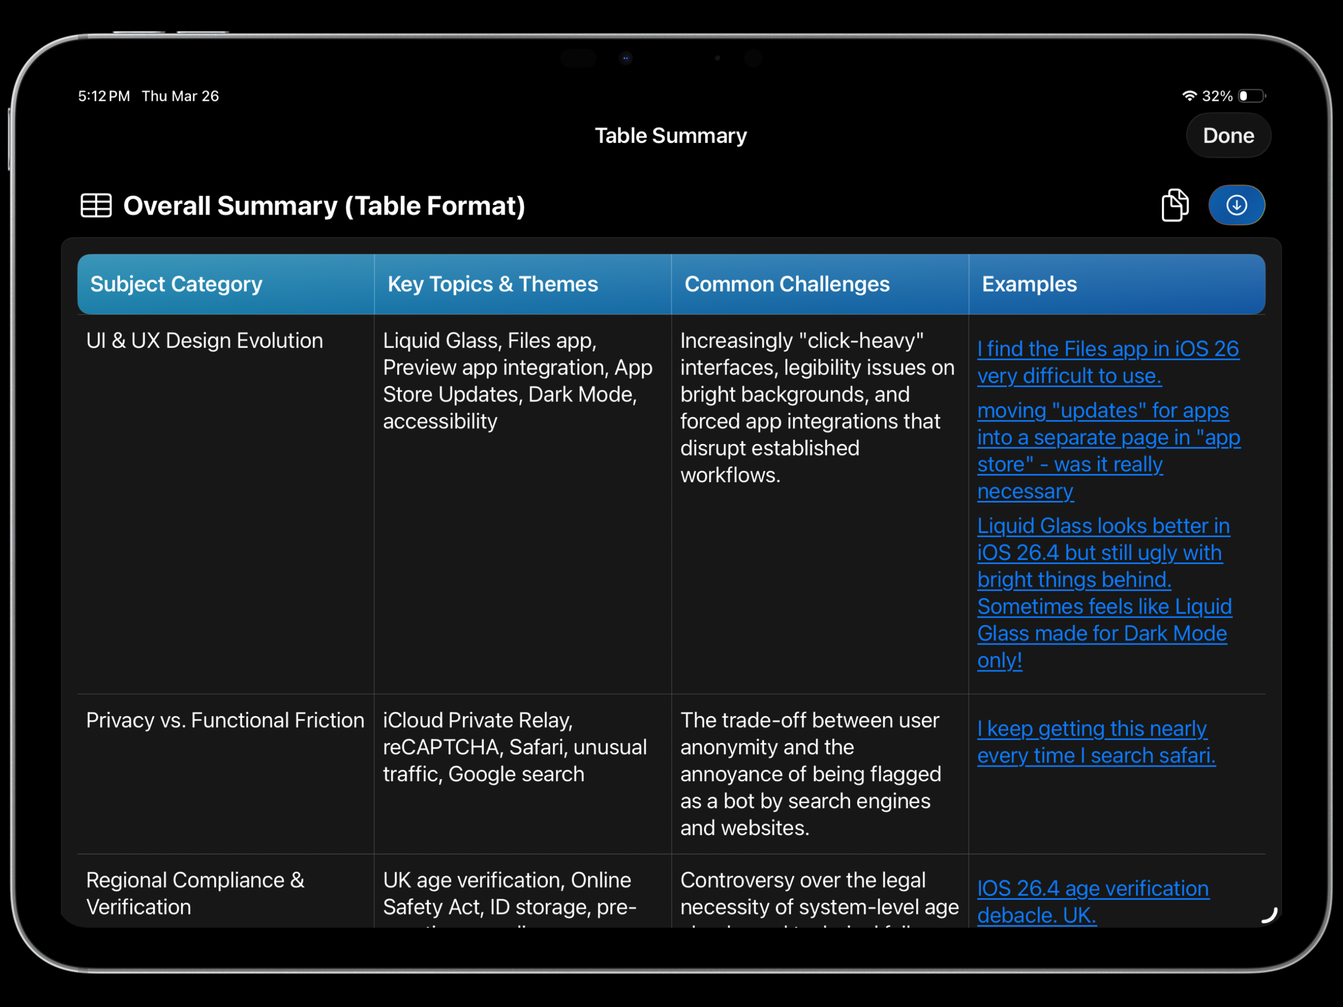Tap the 32% battery percentage
This screenshot has width=1343, height=1007.
tap(1217, 96)
